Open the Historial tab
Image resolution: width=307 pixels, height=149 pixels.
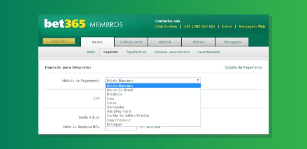165,42
